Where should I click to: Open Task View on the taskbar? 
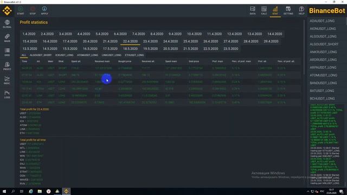(22, 191)
